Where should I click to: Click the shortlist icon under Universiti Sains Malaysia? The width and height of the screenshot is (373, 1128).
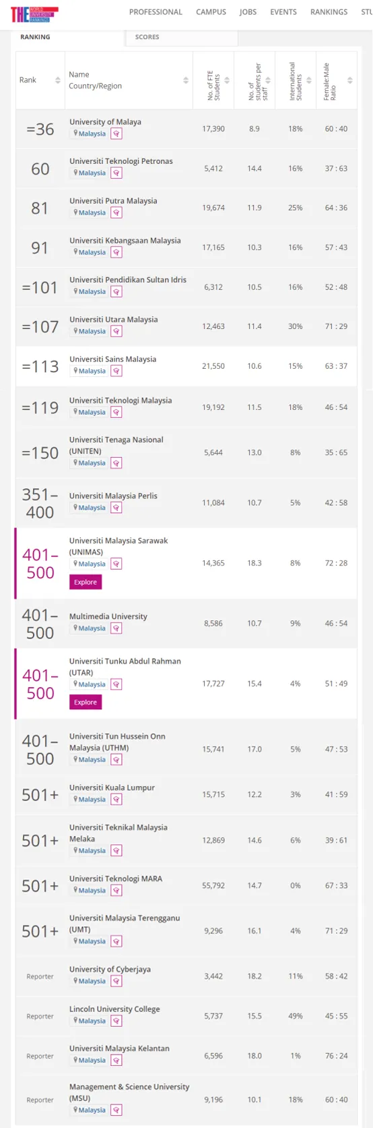point(116,372)
